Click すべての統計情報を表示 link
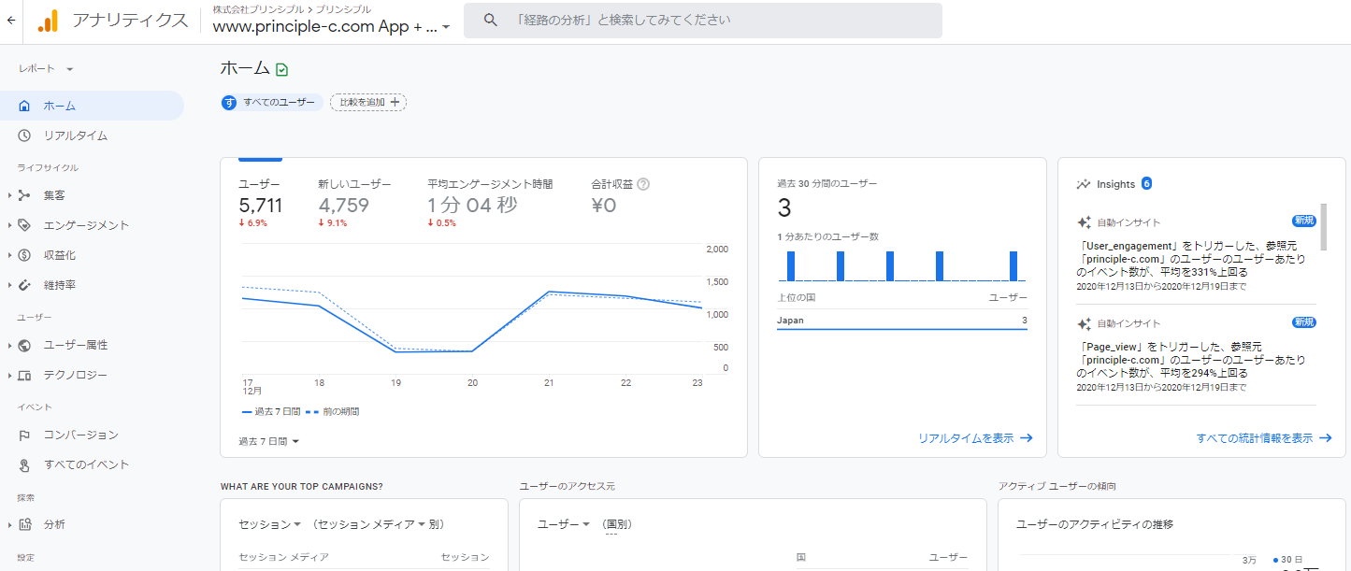Viewport: 1351px width, 571px height. point(1263,437)
